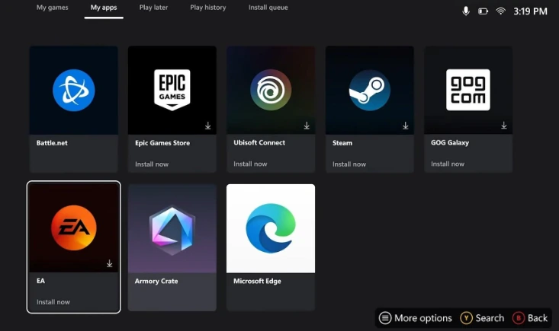Click the Y button icon for Search
This screenshot has width=559, height=331.
point(466,318)
